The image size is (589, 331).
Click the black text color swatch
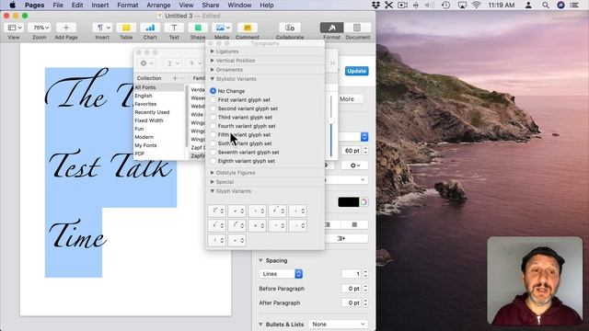[348, 202]
